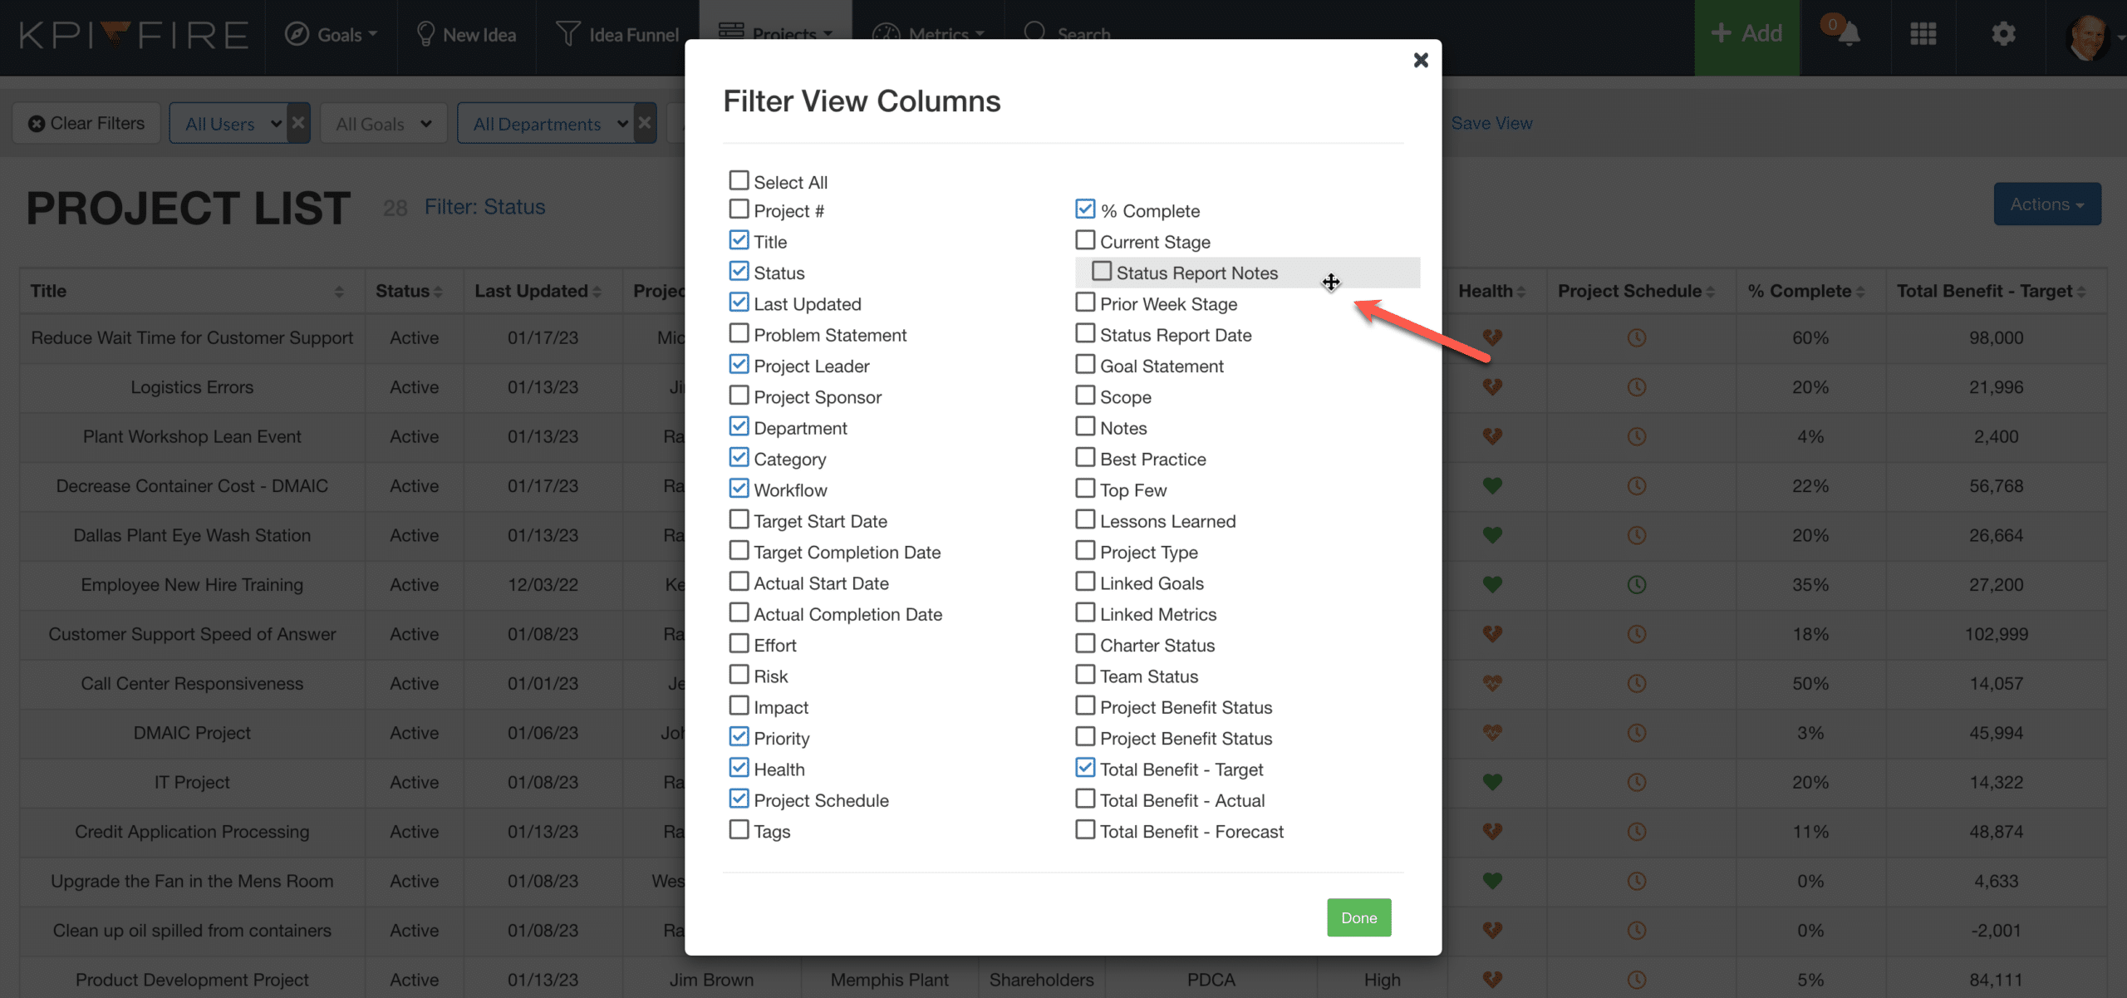
Task: Open the Goals menu
Action: click(332, 35)
